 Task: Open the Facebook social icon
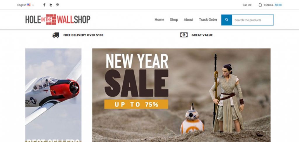pos(44,5)
